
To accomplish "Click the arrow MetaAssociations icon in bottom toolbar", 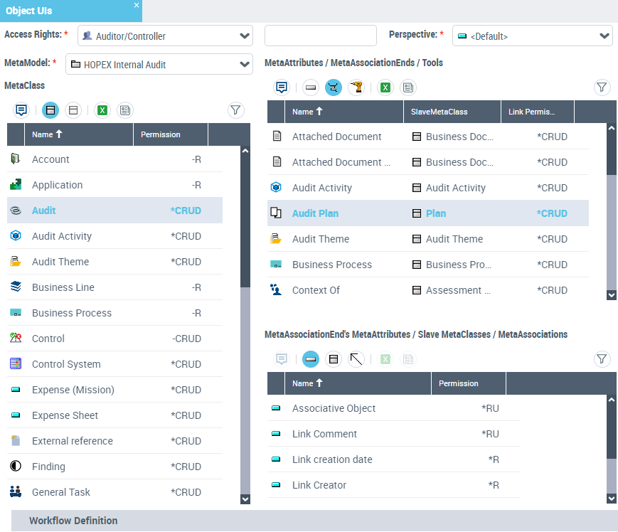I will point(356,359).
